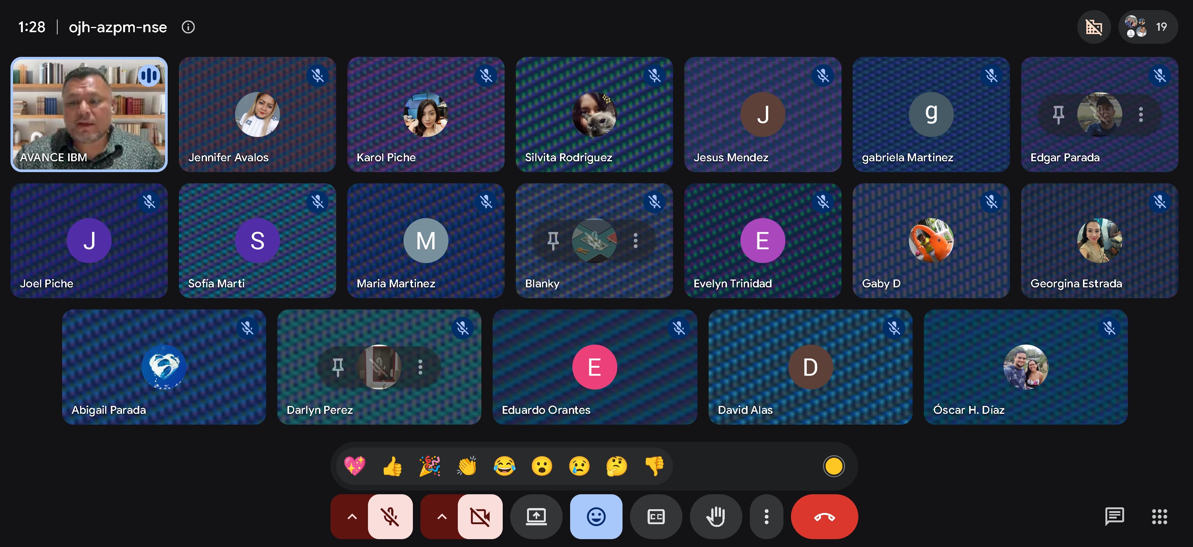Send clapping hands reaction
Screen dimensions: 1193x547
pyautogui.click(x=467, y=466)
